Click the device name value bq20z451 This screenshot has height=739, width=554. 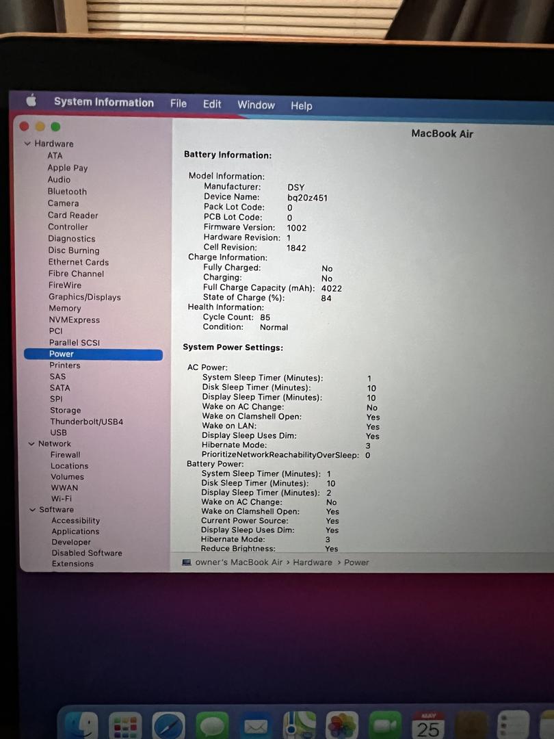pyautogui.click(x=307, y=198)
